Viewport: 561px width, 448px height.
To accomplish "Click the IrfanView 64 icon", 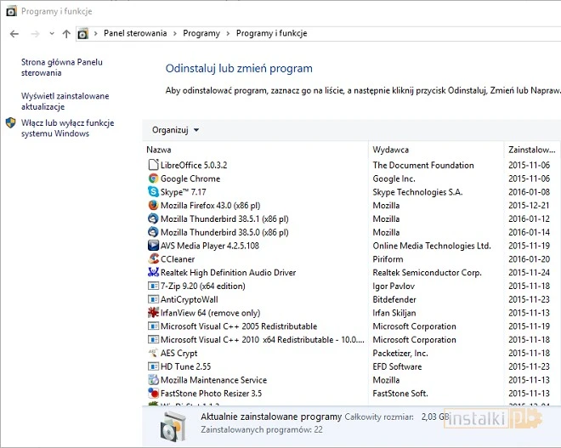I will (153, 313).
